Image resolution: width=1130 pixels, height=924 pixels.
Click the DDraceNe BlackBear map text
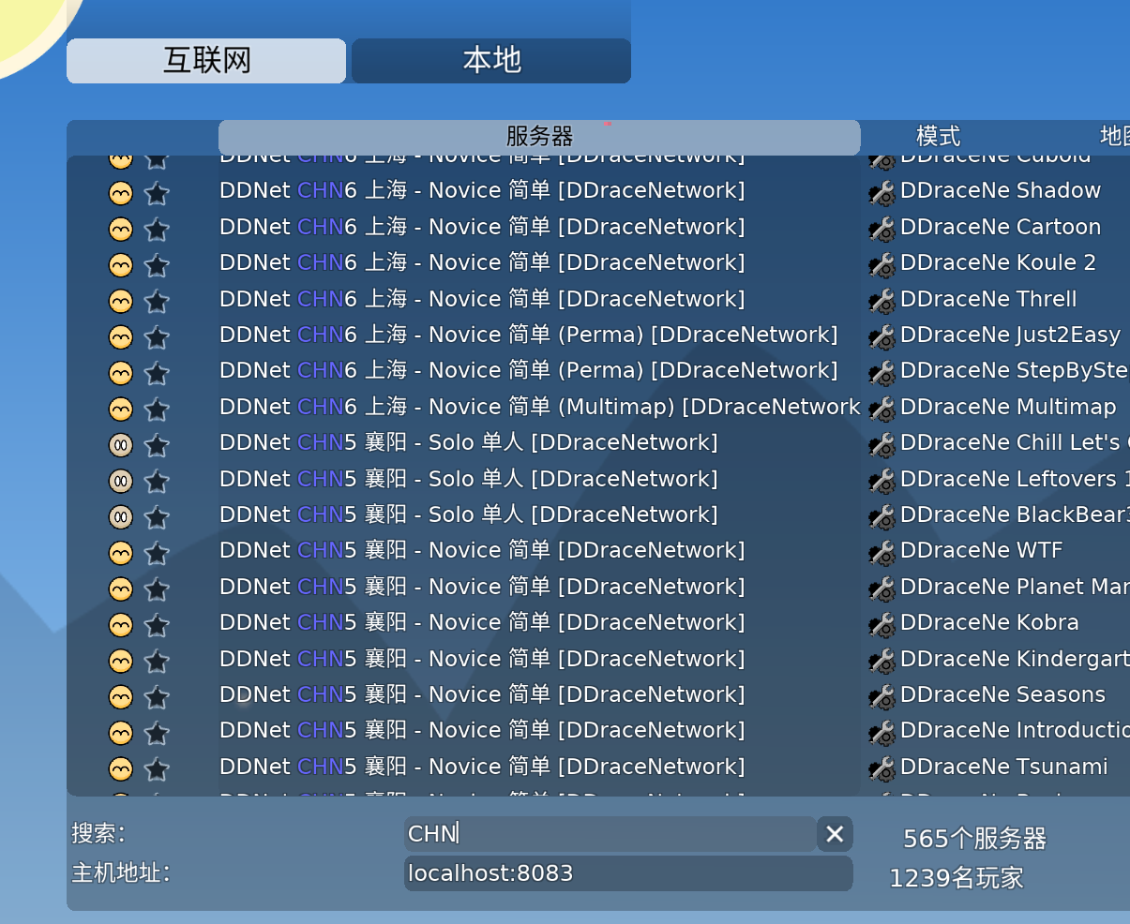click(x=1015, y=514)
